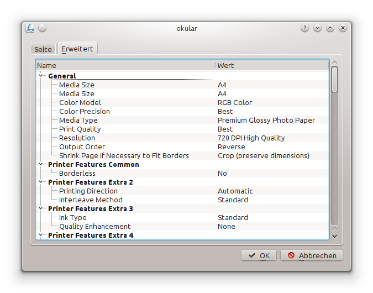Select the second Media Size row
Screen dimensions: 373x293
tap(182, 93)
